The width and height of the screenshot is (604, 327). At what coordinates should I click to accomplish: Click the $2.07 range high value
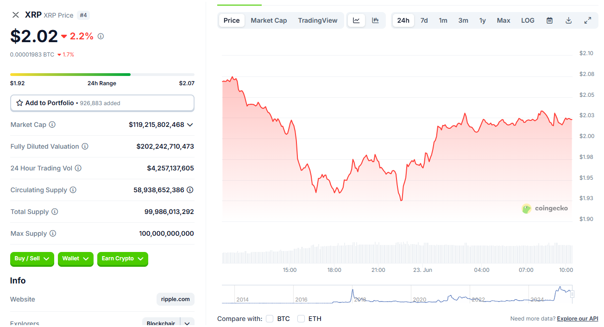[x=187, y=83]
